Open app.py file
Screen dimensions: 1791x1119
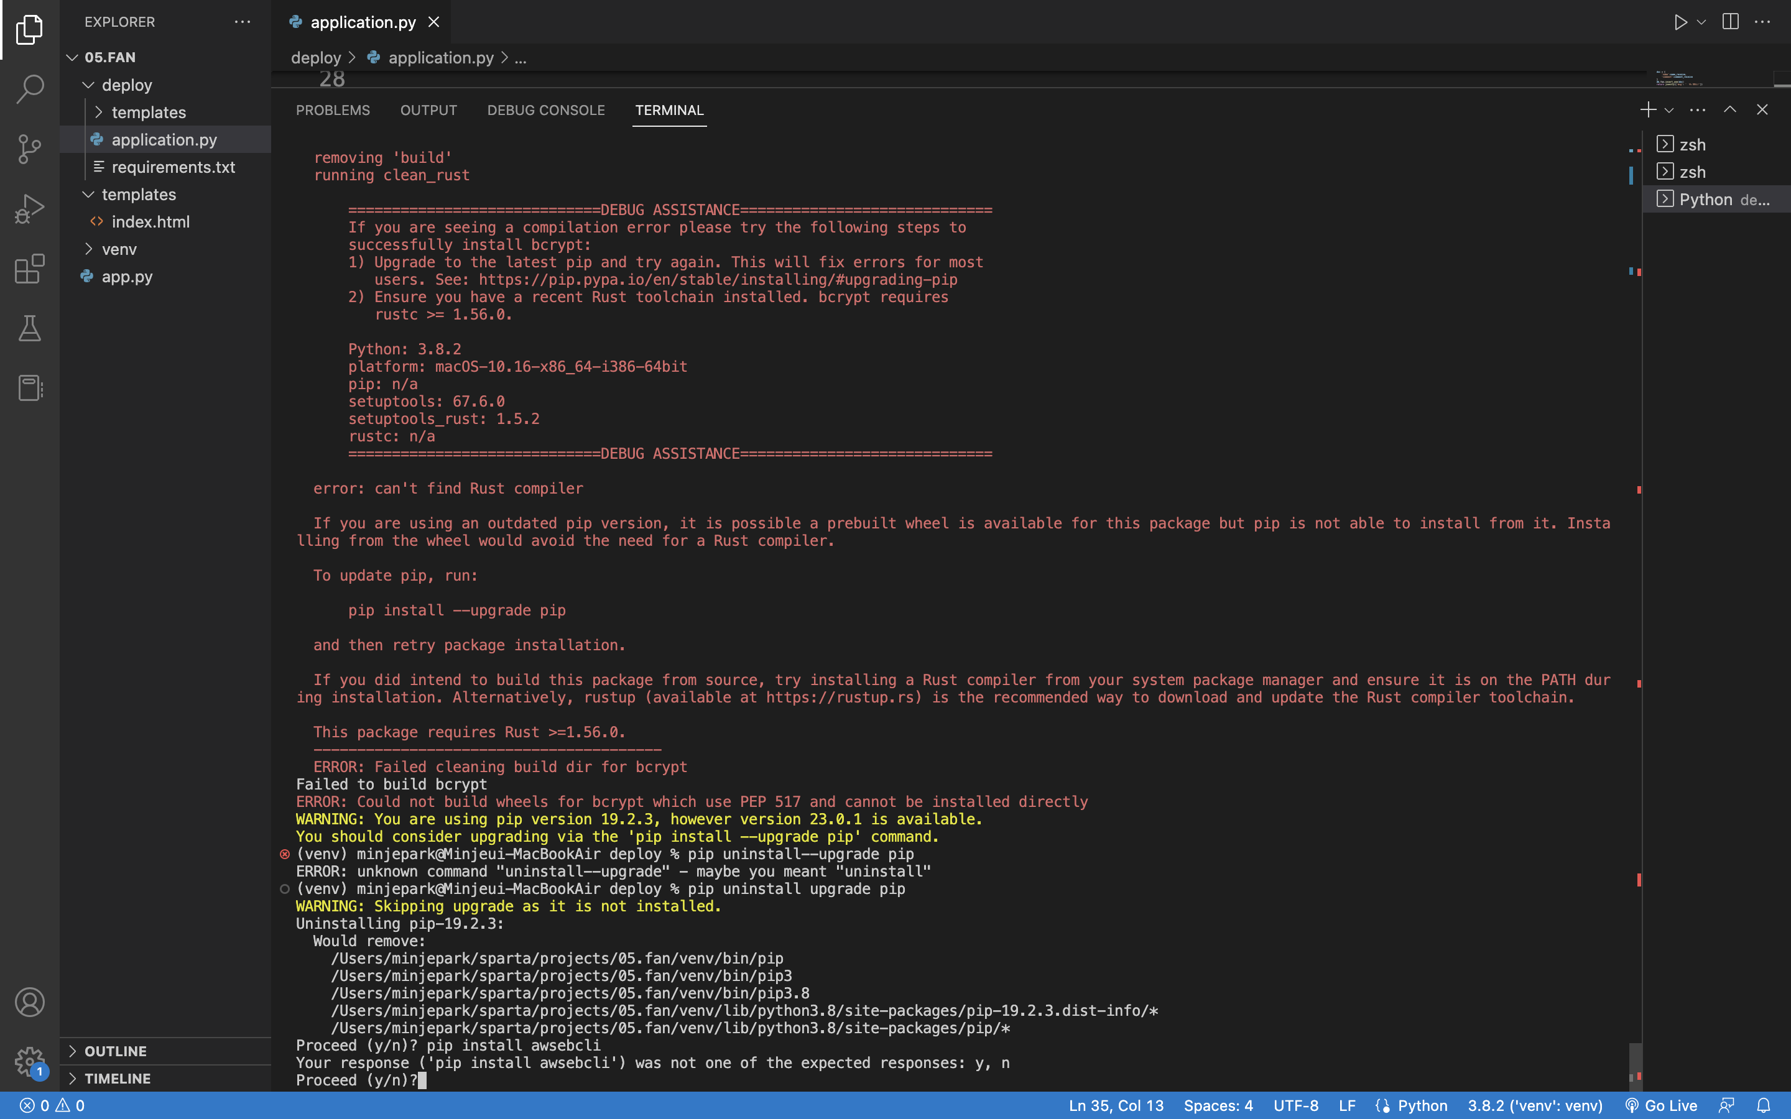click(x=166, y=277)
